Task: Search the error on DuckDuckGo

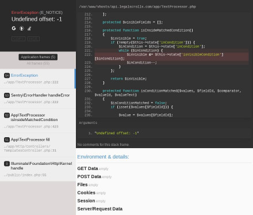Action: click(22, 28)
